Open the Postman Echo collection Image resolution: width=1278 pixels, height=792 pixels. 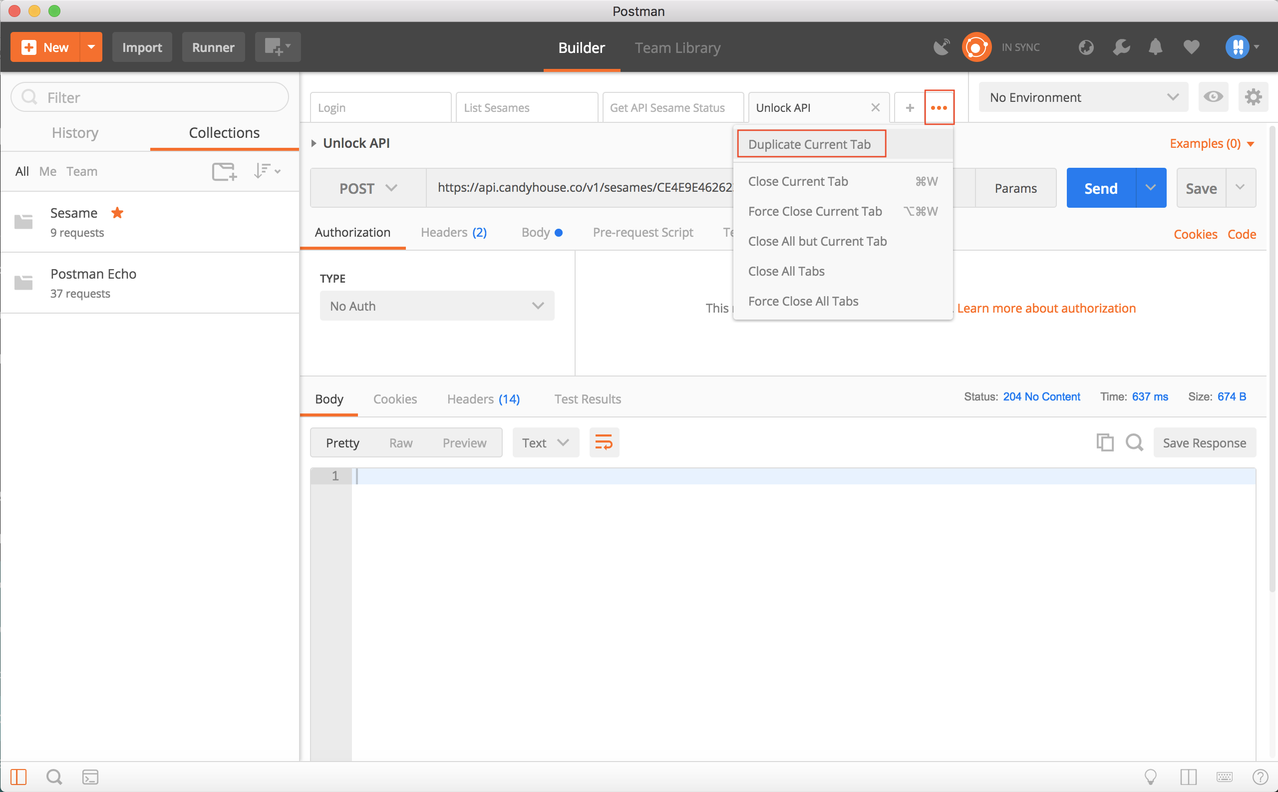tap(150, 283)
